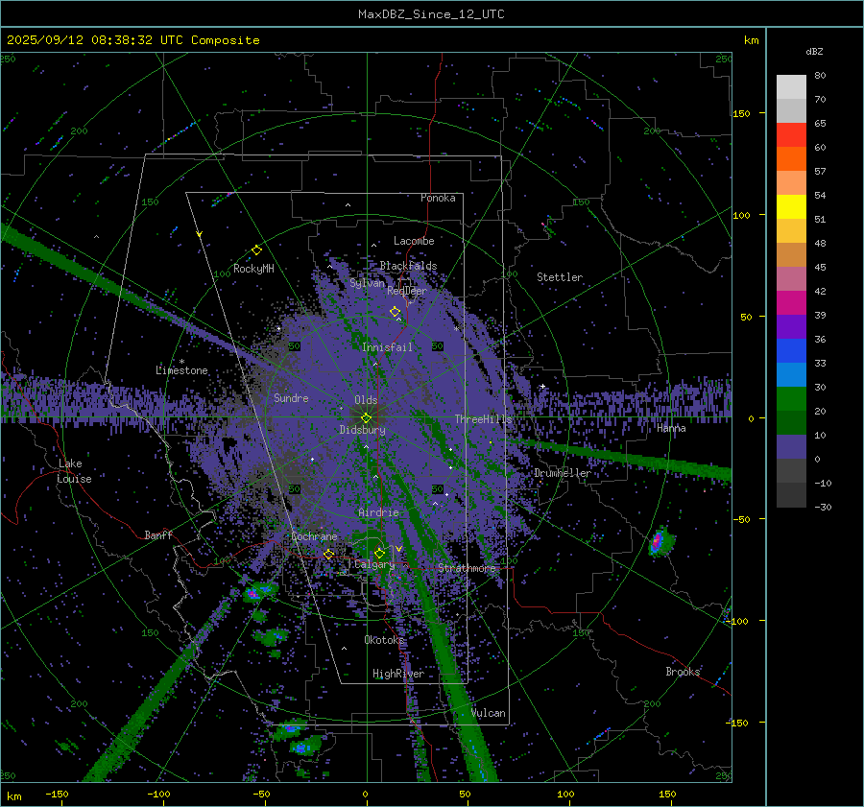This screenshot has width=864, height=807.
Task: Click the Sylvan label
Action: click(x=367, y=283)
